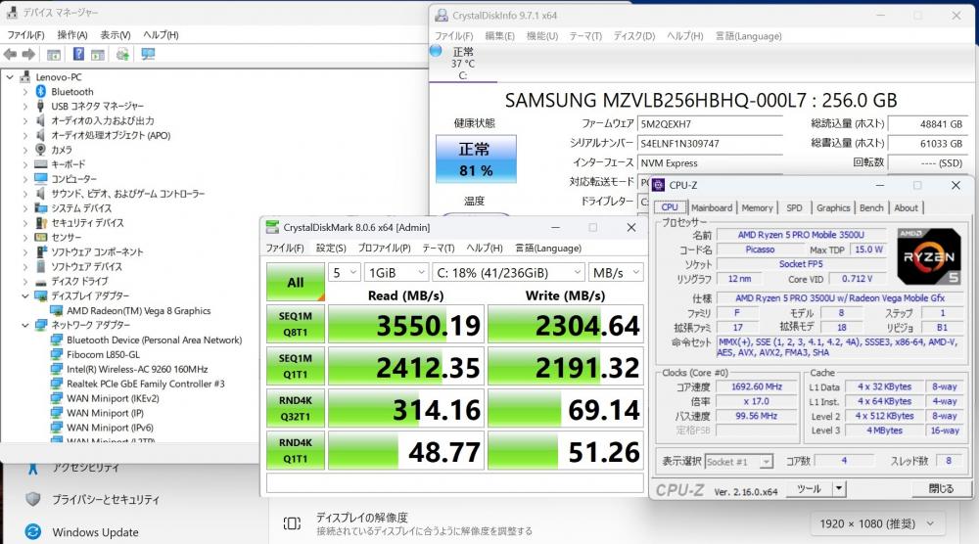Screen dimensions: 979x544
Task: Open the ツール dropdown arrow in CPU-Z
Action: click(839, 488)
